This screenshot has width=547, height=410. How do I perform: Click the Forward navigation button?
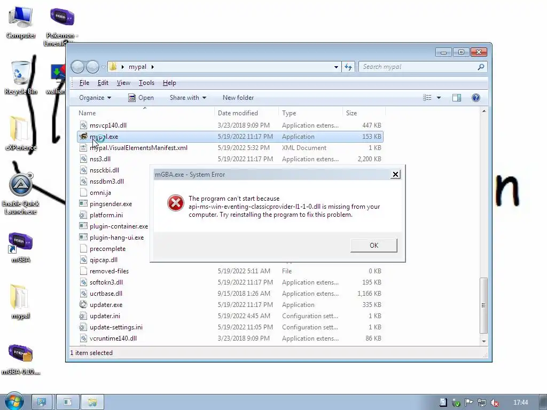point(92,67)
